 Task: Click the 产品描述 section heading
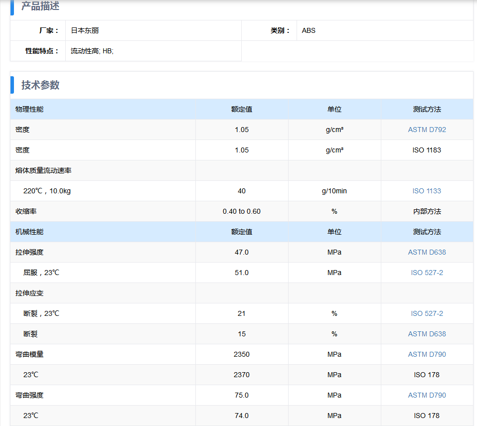(40, 6)
